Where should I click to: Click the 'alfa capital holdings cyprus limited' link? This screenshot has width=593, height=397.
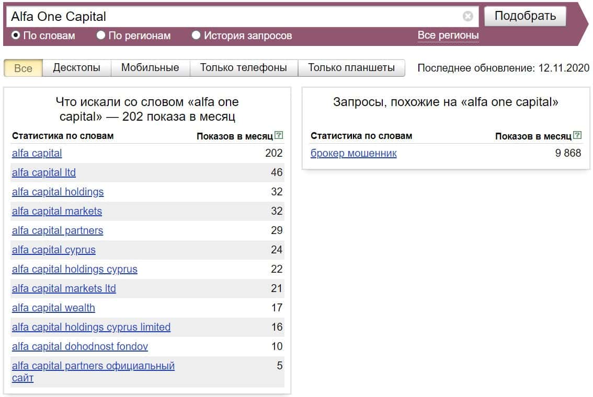[x=91, y=327]
